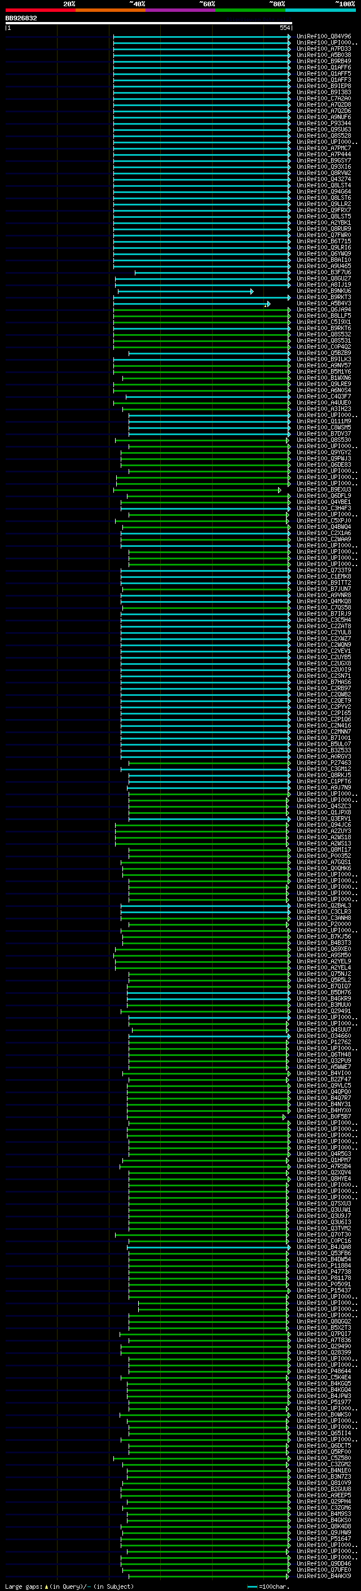Select the UniRef100_B7JUN7 label
Screen dimensions: 361x1591
click(324, 589)
